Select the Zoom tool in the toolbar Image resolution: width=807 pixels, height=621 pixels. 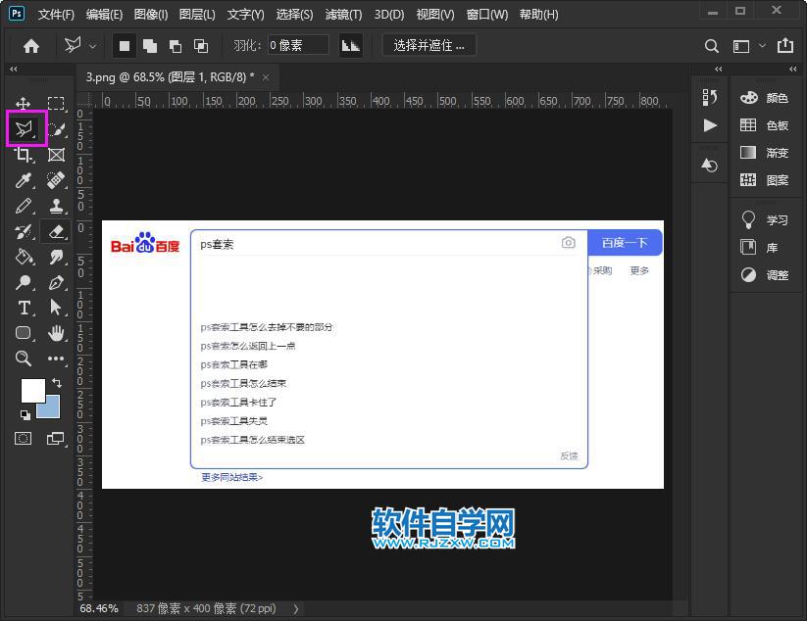(x=24, y=358)
